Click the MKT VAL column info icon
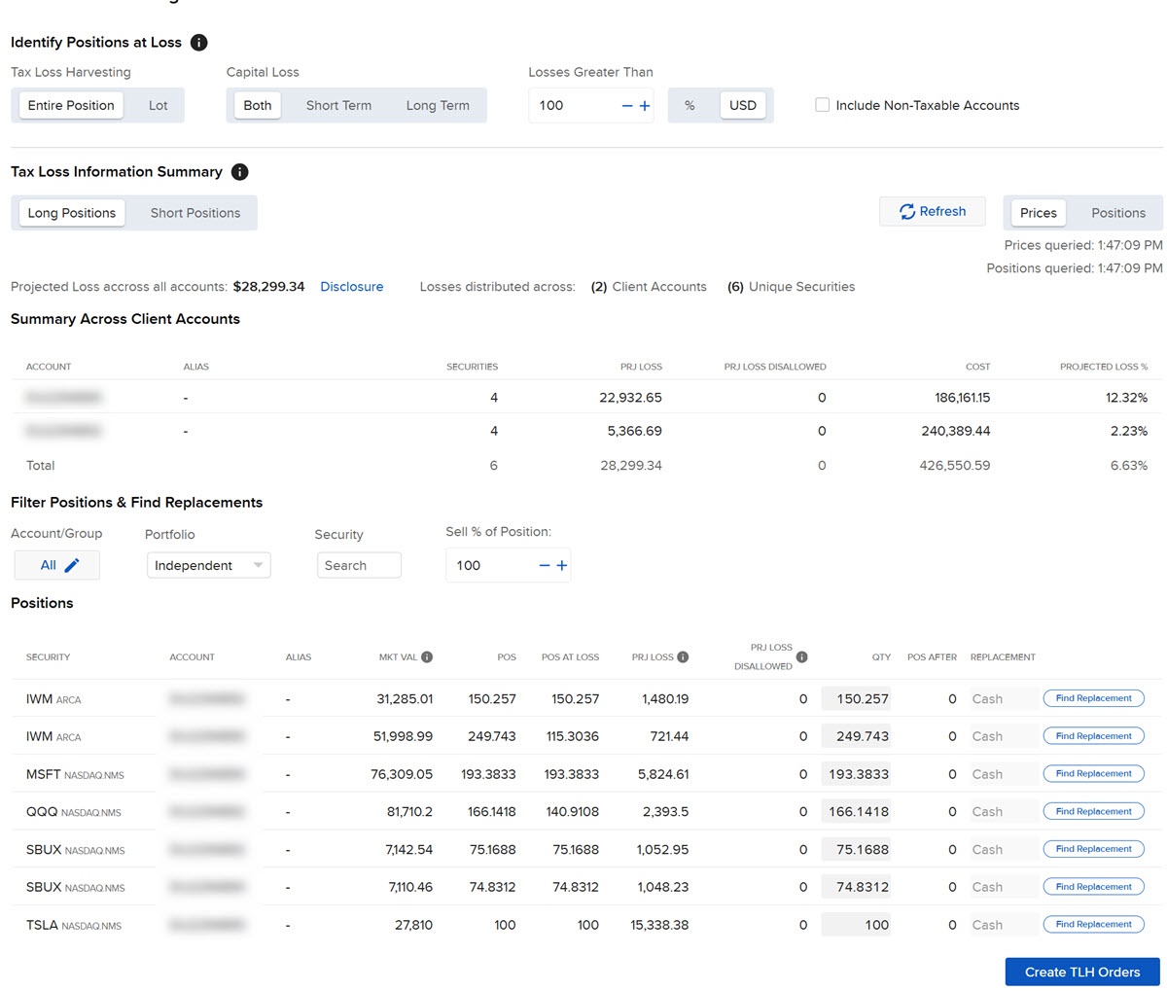This screenshot has width=1167, height=991. 427,657
